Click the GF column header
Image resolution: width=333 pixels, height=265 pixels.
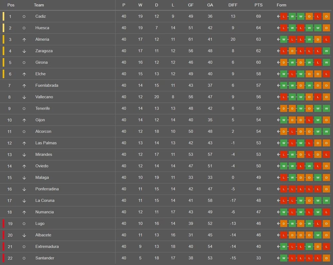click(191, 5)
